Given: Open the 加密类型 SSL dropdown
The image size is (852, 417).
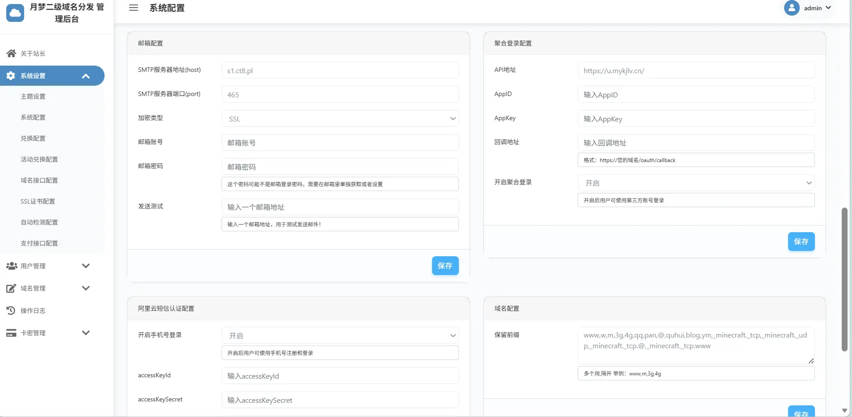Looking at the screenshot, I should pyautogui.click(x=340, y=119).
